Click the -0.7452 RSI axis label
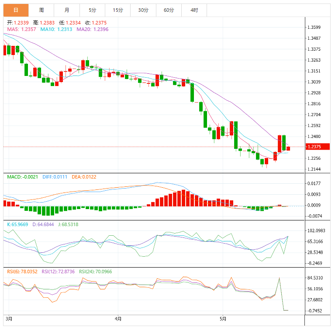This screenshot has height=330, width=335. click(x=314, y=311)
